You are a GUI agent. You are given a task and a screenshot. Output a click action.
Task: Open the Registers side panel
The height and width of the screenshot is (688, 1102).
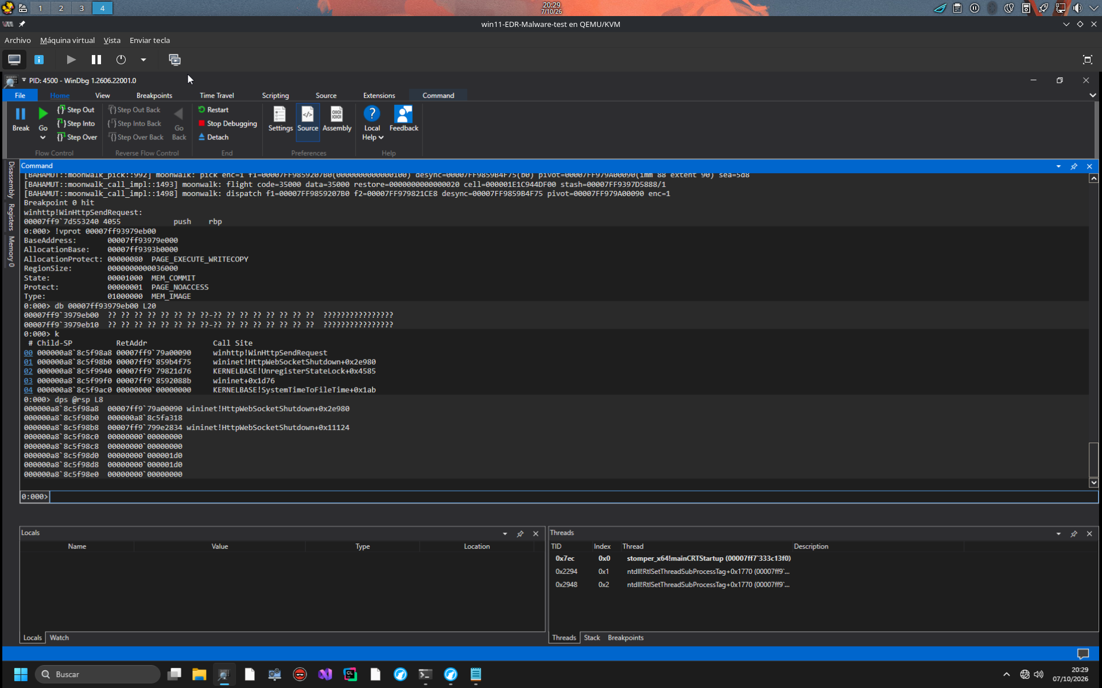[11, 217]
